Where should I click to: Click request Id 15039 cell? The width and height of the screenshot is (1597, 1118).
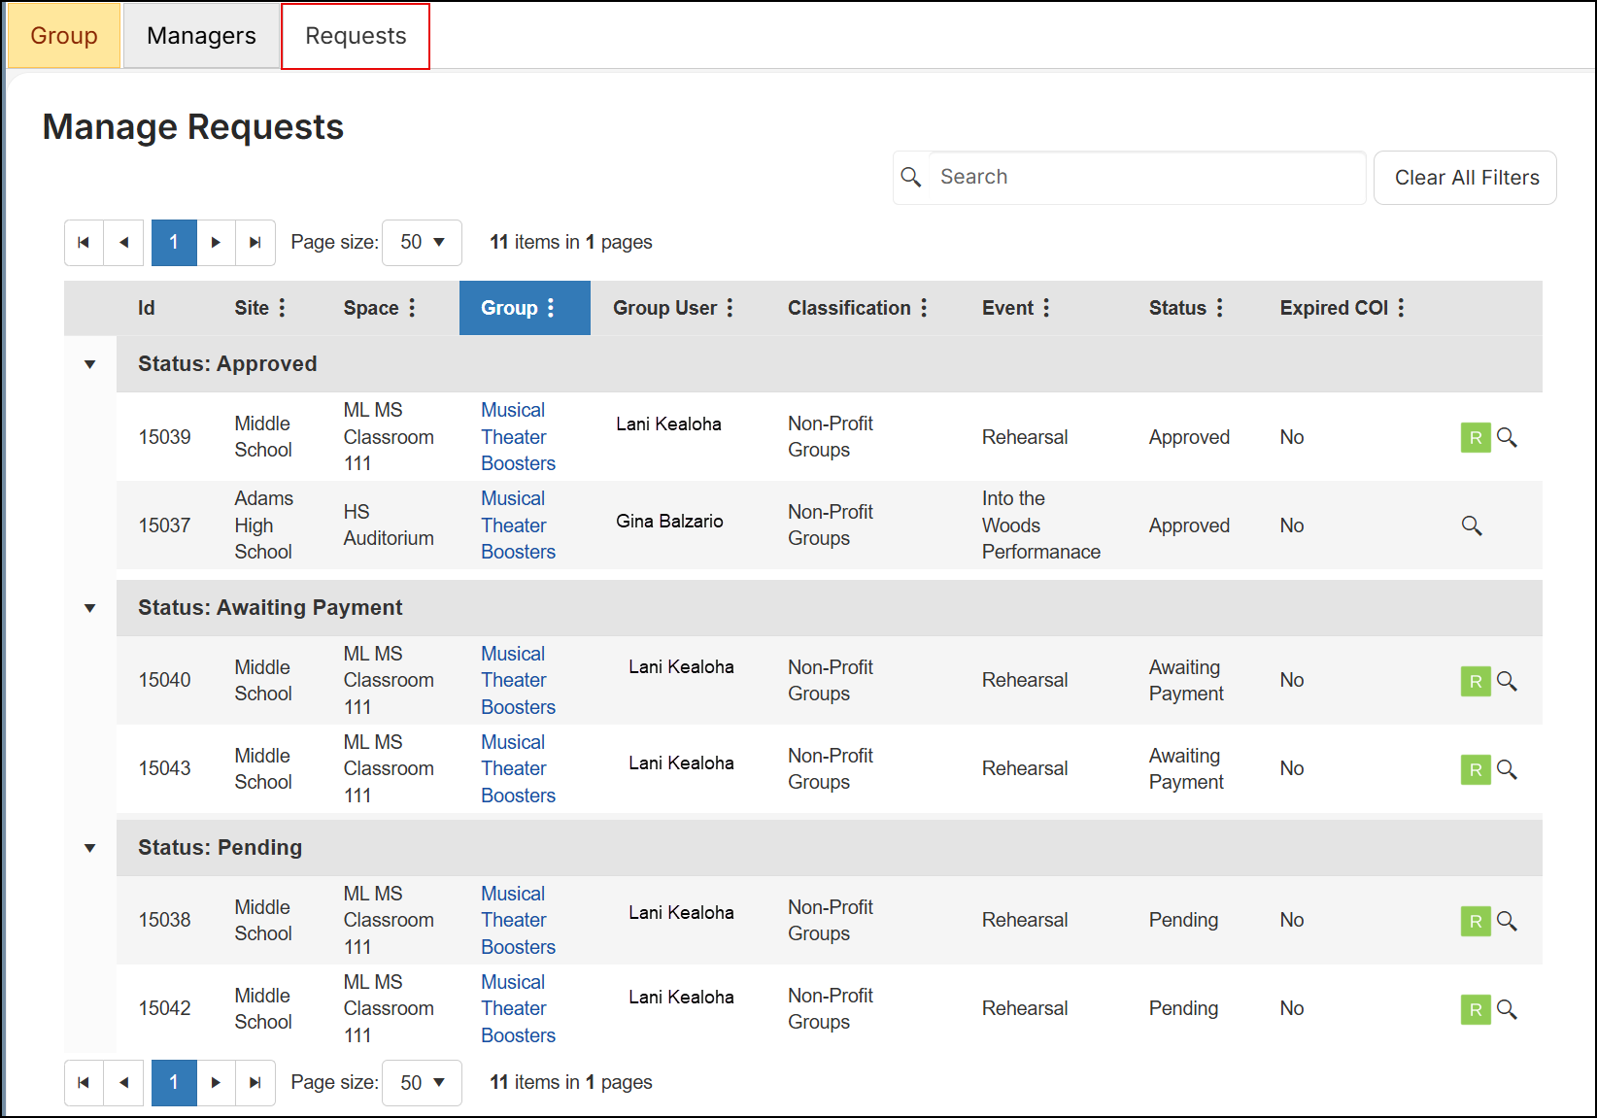pyautogui.click(x=164, y=437)
